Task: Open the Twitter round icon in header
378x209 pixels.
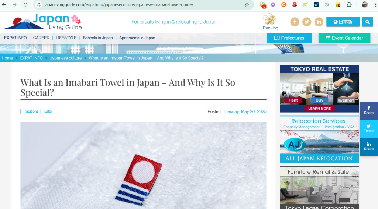Action: (307, 22)
